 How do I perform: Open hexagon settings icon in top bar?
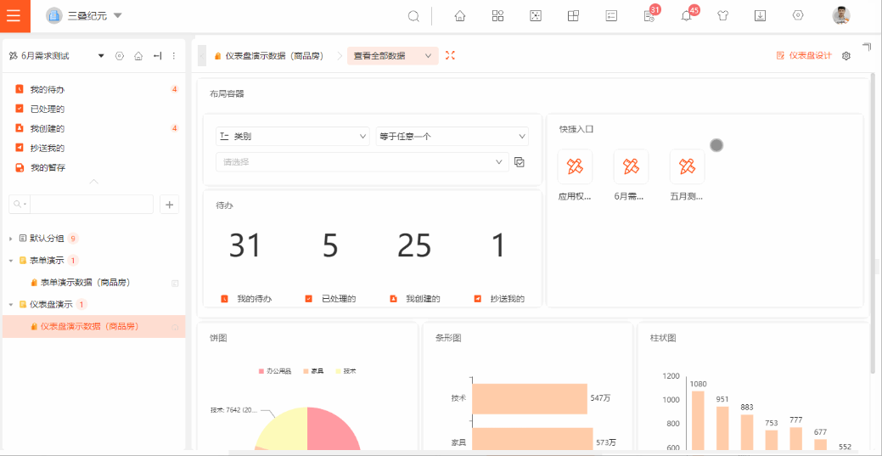(798, 16)
